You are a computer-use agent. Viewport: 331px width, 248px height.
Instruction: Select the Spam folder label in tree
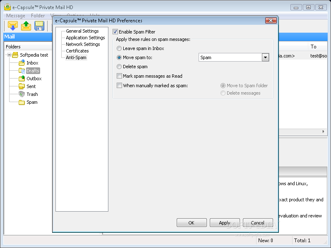click(x=32, y=102)
